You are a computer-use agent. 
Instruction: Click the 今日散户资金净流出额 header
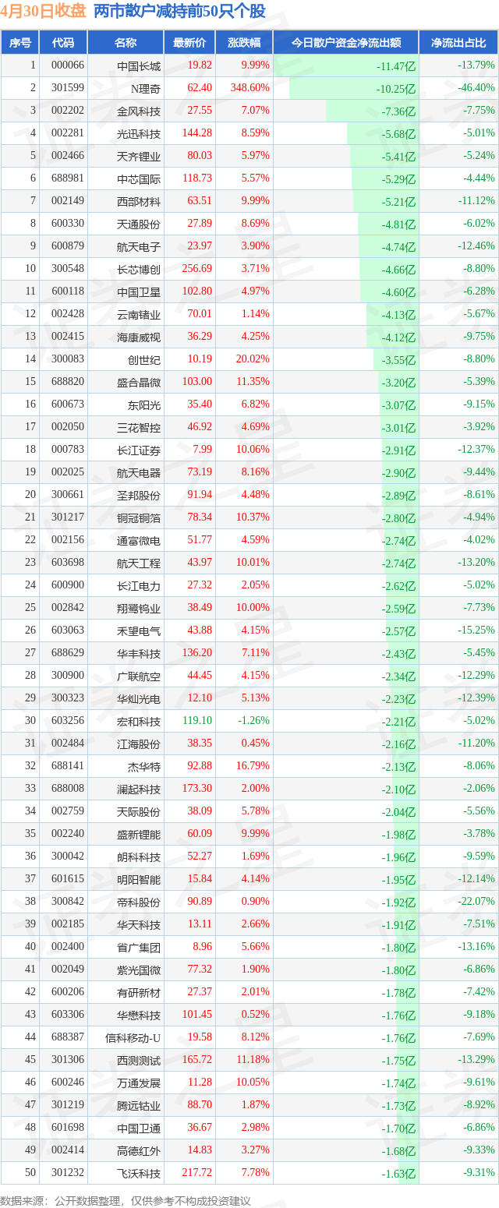coord(346,43)
